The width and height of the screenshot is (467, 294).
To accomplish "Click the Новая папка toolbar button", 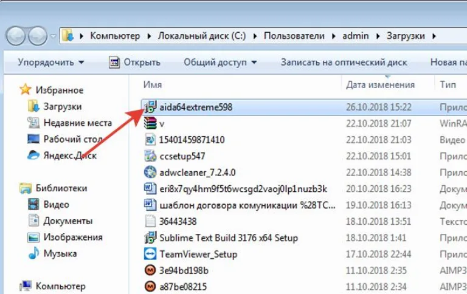I will pos(449,62).
